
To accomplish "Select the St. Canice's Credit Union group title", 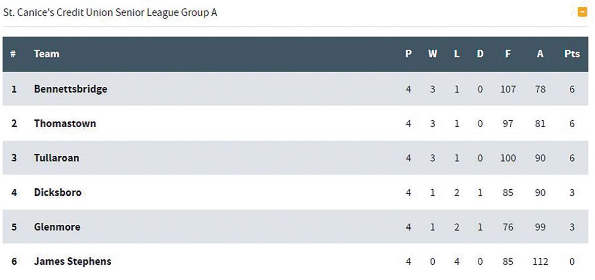I will 110,12.
